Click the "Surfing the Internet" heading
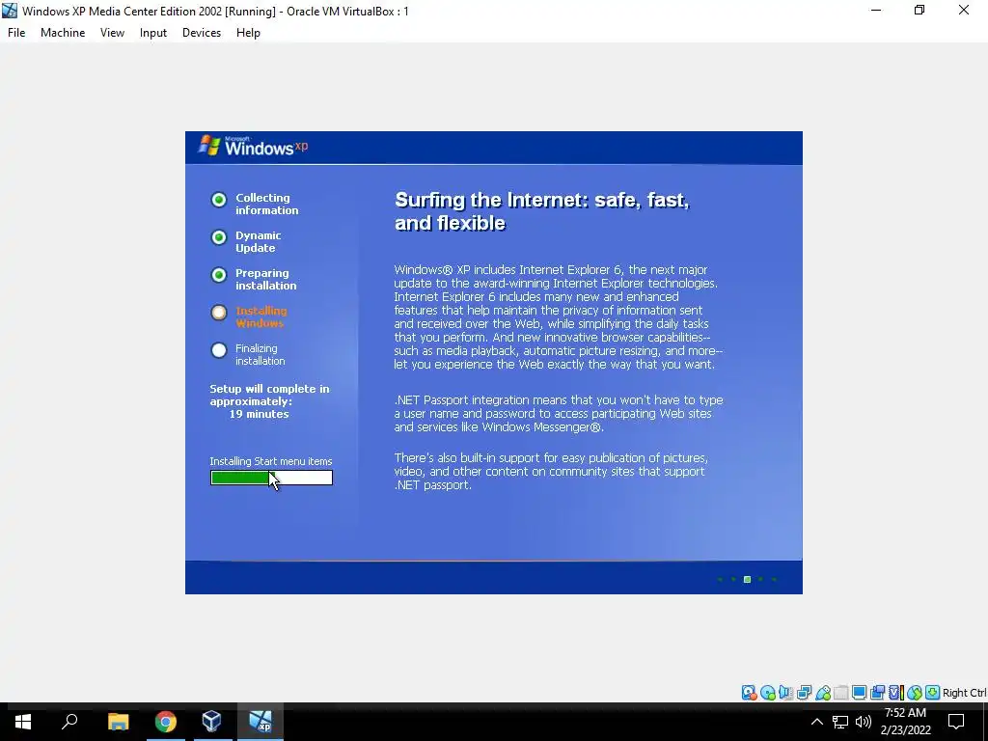The image size is (988, 741). [x=542, y=211]
